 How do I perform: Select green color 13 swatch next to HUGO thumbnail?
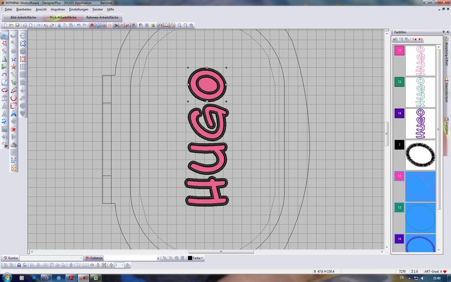point(399,82)
